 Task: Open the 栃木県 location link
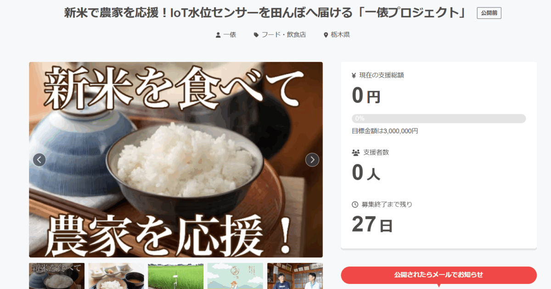340,35
